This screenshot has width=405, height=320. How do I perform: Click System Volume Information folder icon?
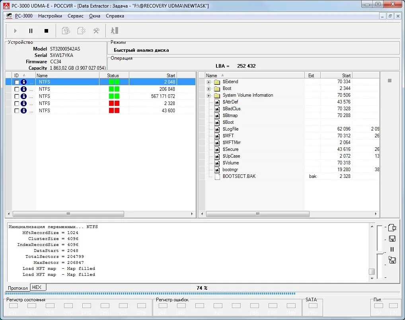pos(217,96)
